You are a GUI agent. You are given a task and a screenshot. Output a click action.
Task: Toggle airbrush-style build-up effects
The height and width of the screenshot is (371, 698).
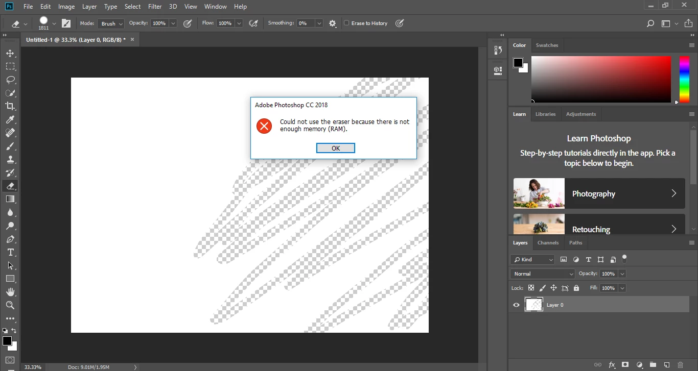tap(253, 23)
